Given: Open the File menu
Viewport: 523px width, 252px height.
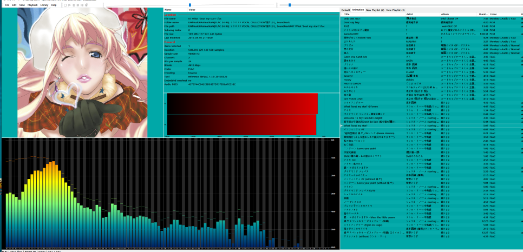Looking at the screenshot, I should [7, 5].
